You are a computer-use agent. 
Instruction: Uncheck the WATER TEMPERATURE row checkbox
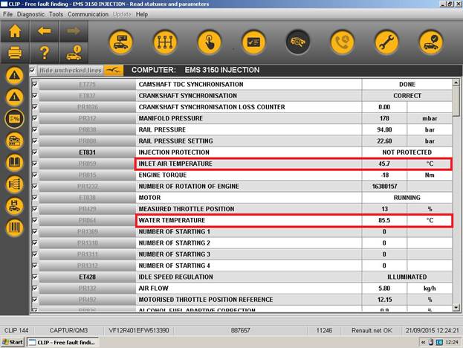pyautogui.click(x=34, y=221)
